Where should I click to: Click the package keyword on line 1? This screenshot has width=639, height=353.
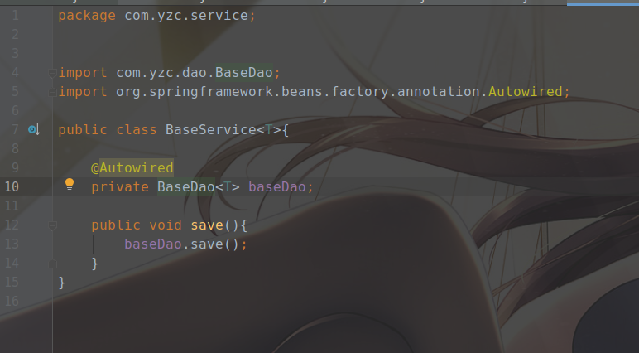pyautogui.click(x=87, y=16)
